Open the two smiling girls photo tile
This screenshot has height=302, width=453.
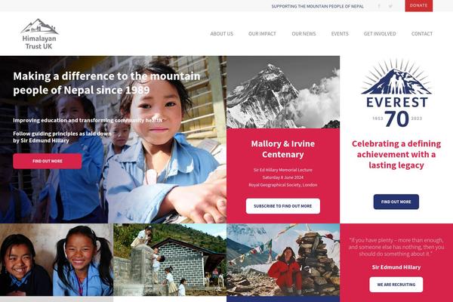click(x=57, y=260)
